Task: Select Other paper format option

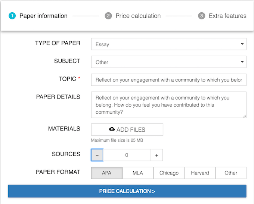Action: click(x=231, y=173)
